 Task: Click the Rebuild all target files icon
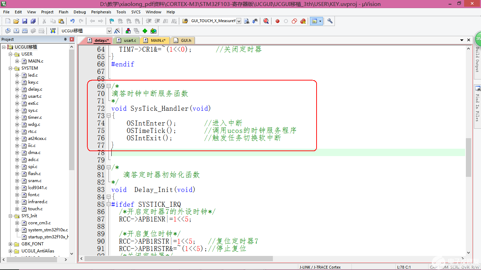[25, 31]
